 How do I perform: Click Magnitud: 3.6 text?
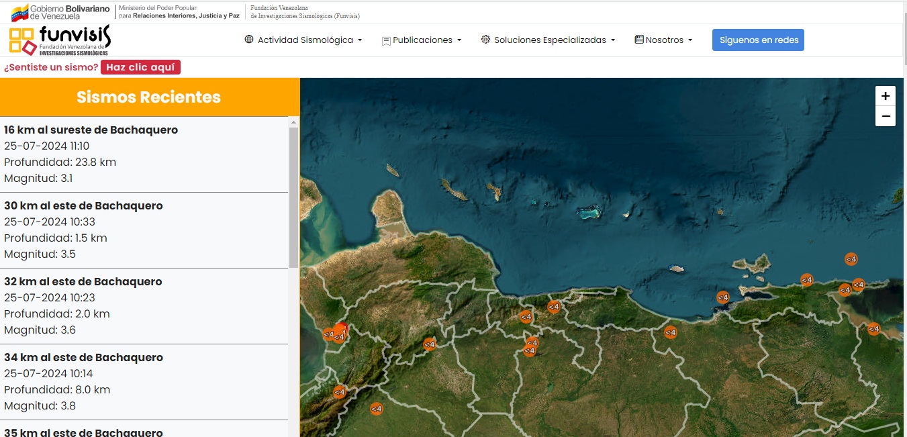tap(40, 330)
